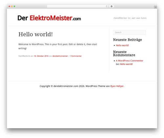Image resolution: width=164 pixels, height=138 pixels.
Task: Click the download icon beside address bar
Action: (112, 7)
